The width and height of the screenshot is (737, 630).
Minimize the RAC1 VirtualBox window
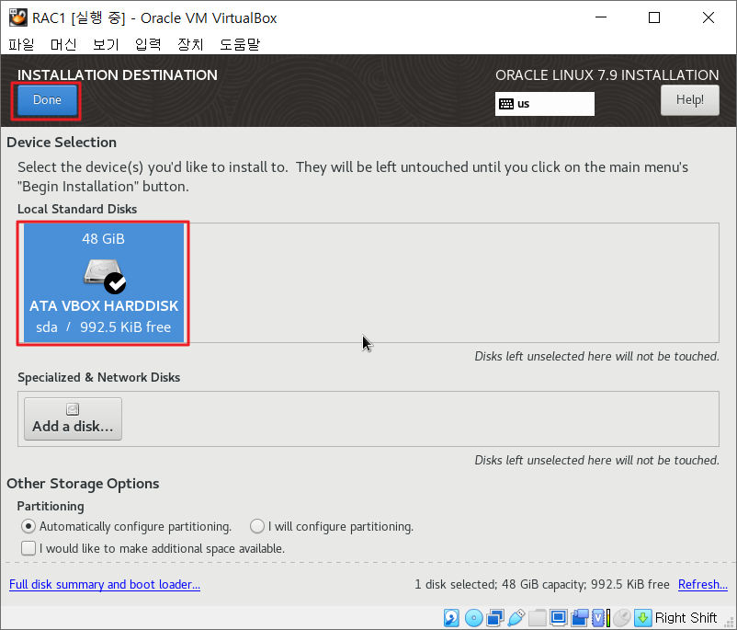coord(601,17)
